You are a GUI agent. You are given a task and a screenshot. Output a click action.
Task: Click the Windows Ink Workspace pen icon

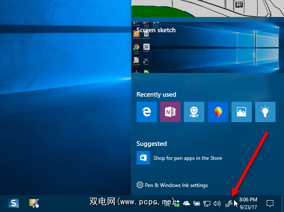tap(228, 204)
